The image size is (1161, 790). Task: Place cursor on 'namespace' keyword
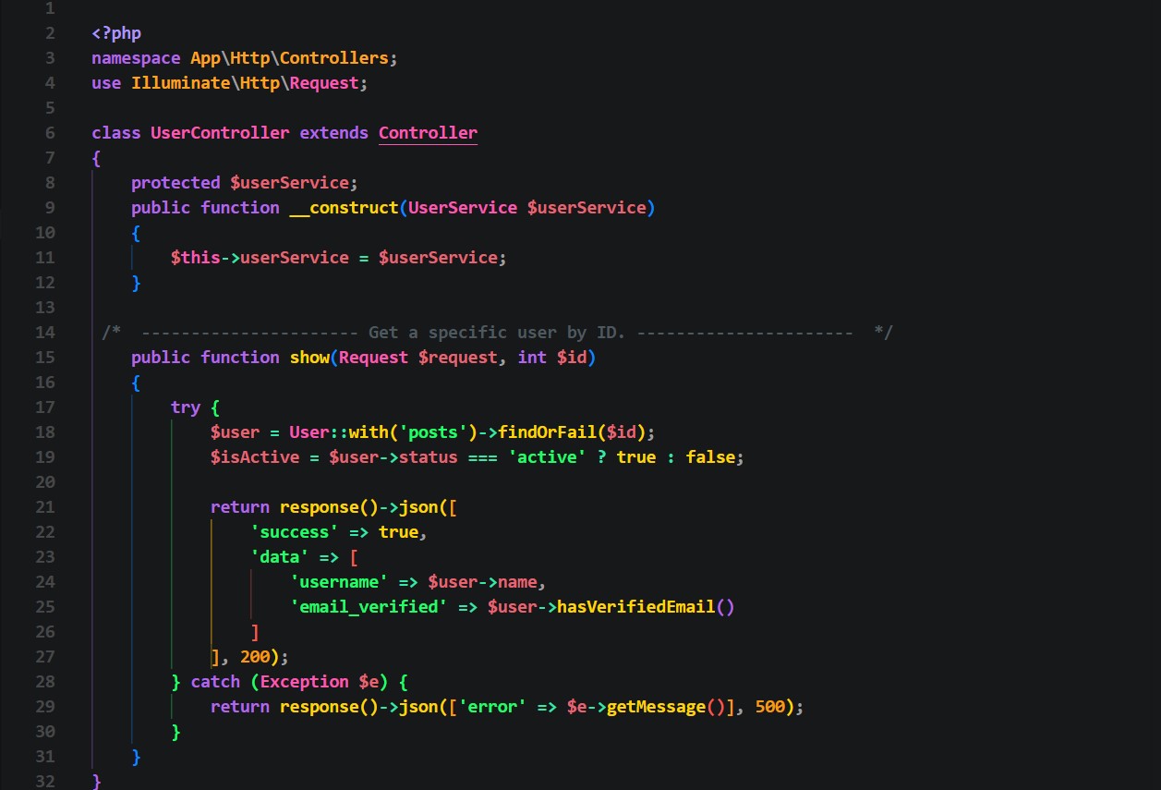tap(136, 57)
